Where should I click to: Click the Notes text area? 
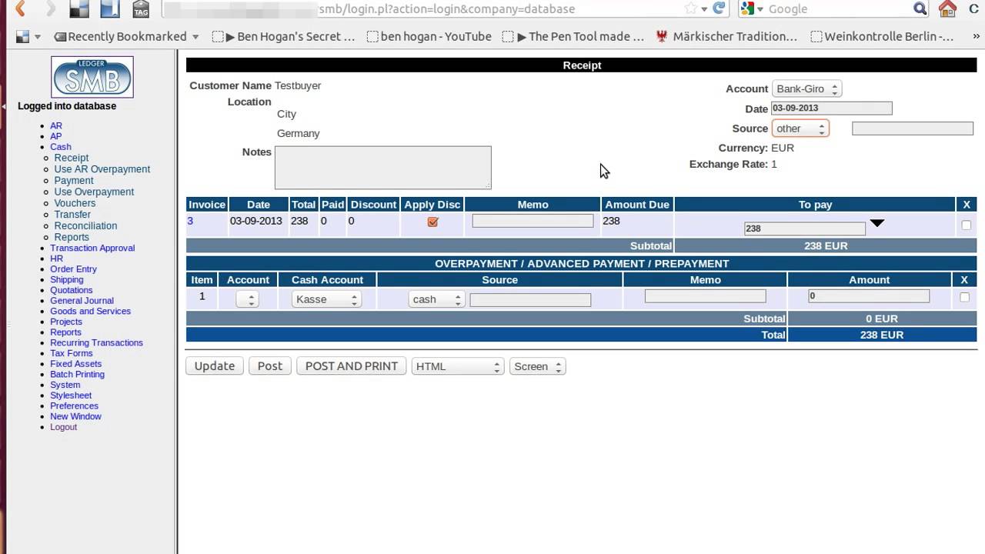tap(382, 167)
